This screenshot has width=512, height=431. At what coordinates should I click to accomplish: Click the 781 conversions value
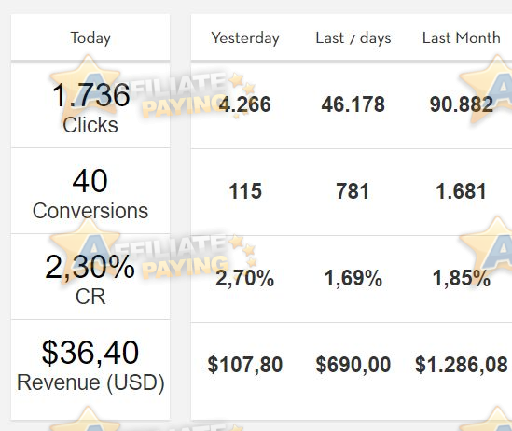click(x=353, y=191)
